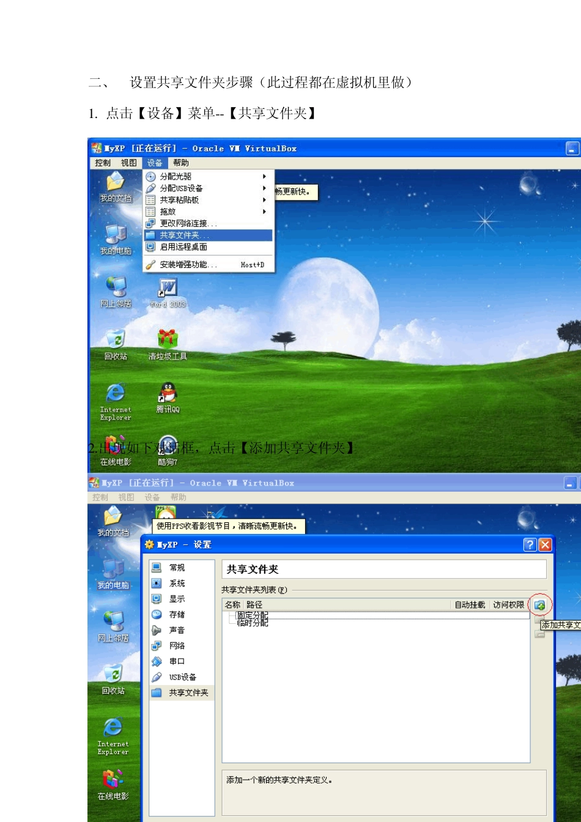Click greyed 视图 menu behind the 设置 dialog
The width and height of the screenshot is (581, 822).
(127, 497)
